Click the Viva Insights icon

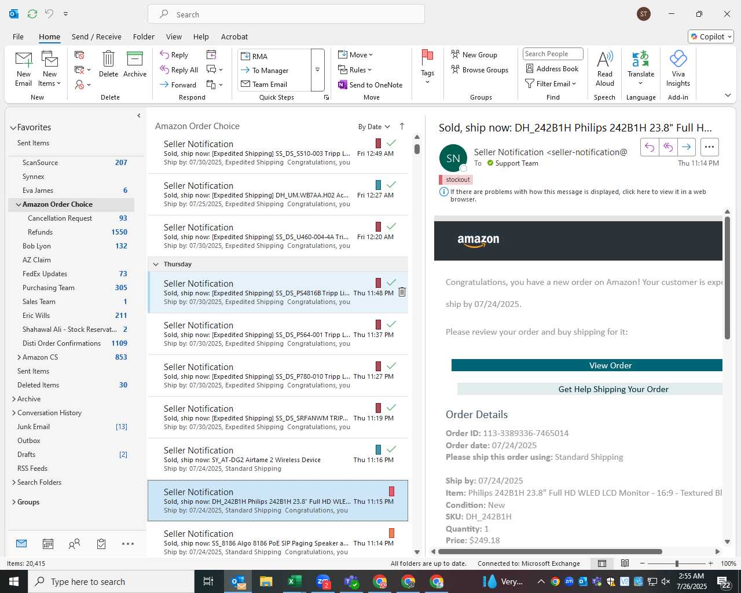tap(678, 59)
